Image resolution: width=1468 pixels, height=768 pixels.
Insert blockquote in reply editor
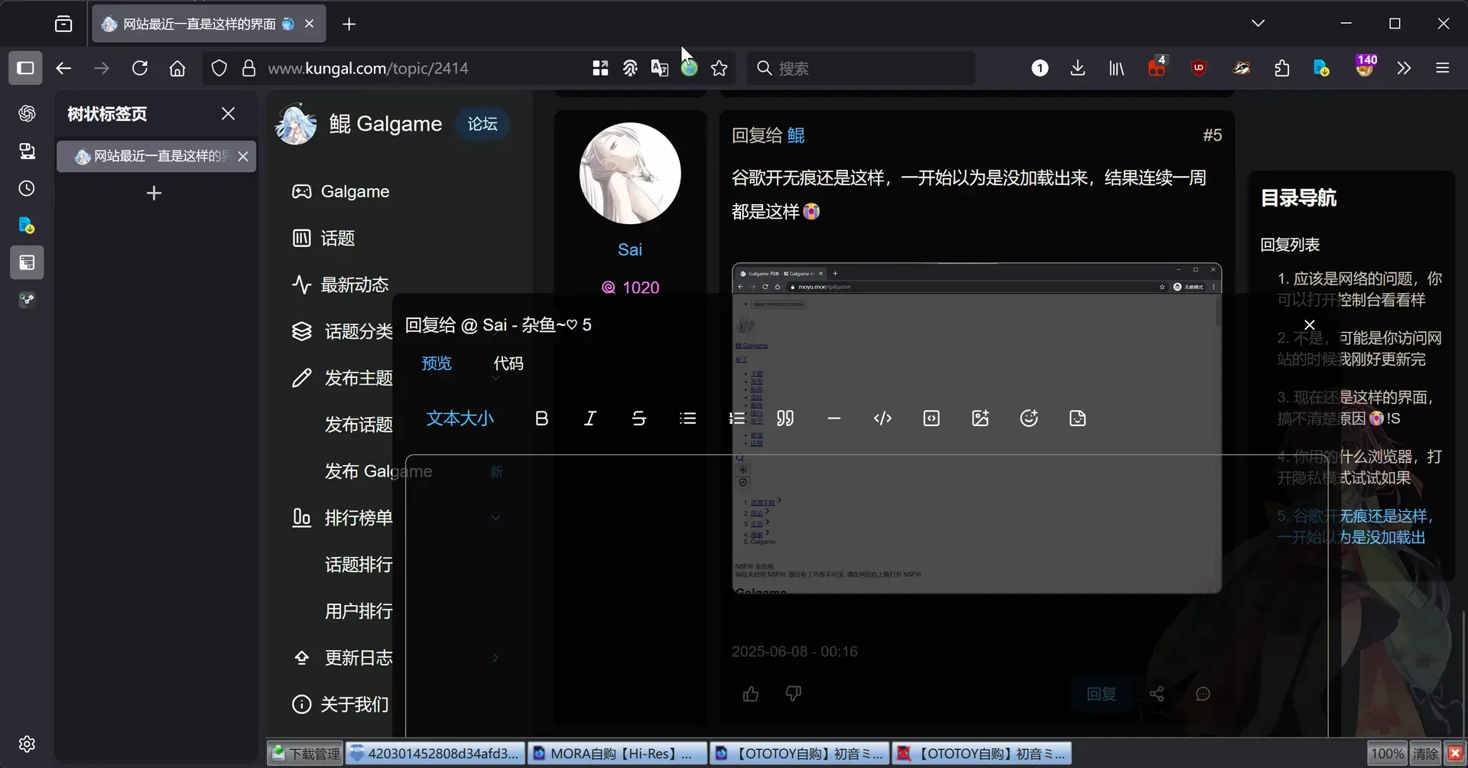pyautogui.click(x=785, y=418)
